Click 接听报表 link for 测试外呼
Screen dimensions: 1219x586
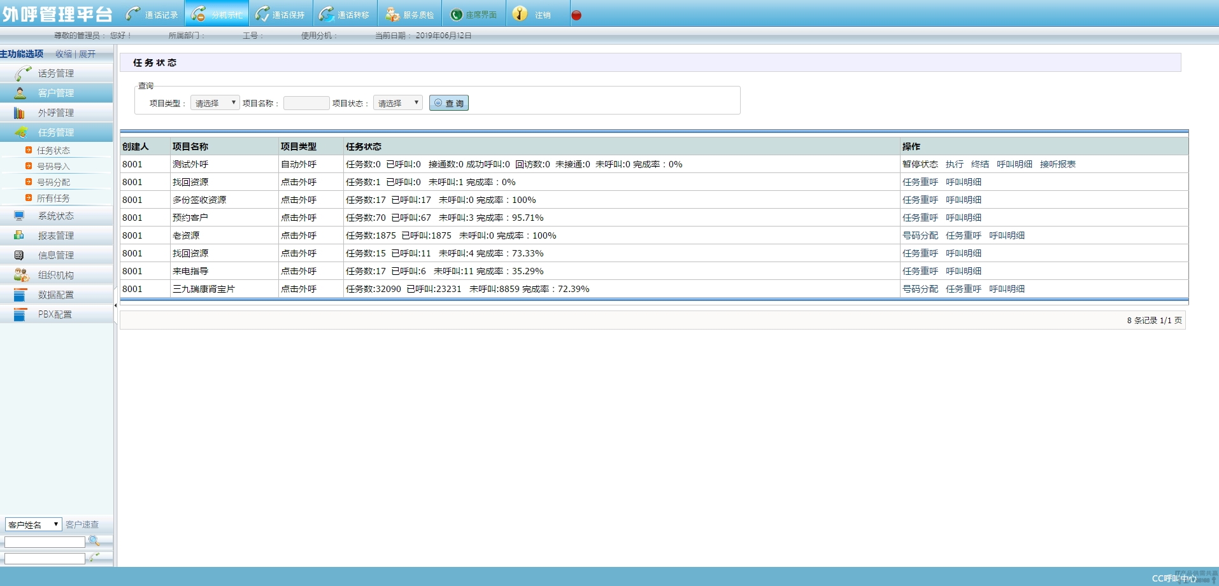coord(1057,164)
